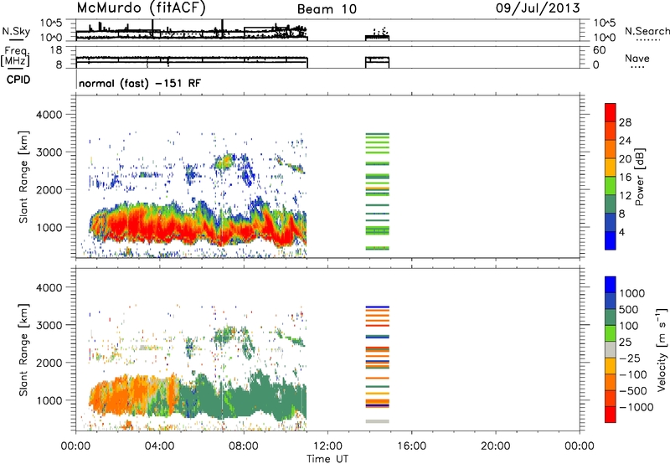Click the '16:00' time axis label

pyautogui.click(x=411, y=446)
